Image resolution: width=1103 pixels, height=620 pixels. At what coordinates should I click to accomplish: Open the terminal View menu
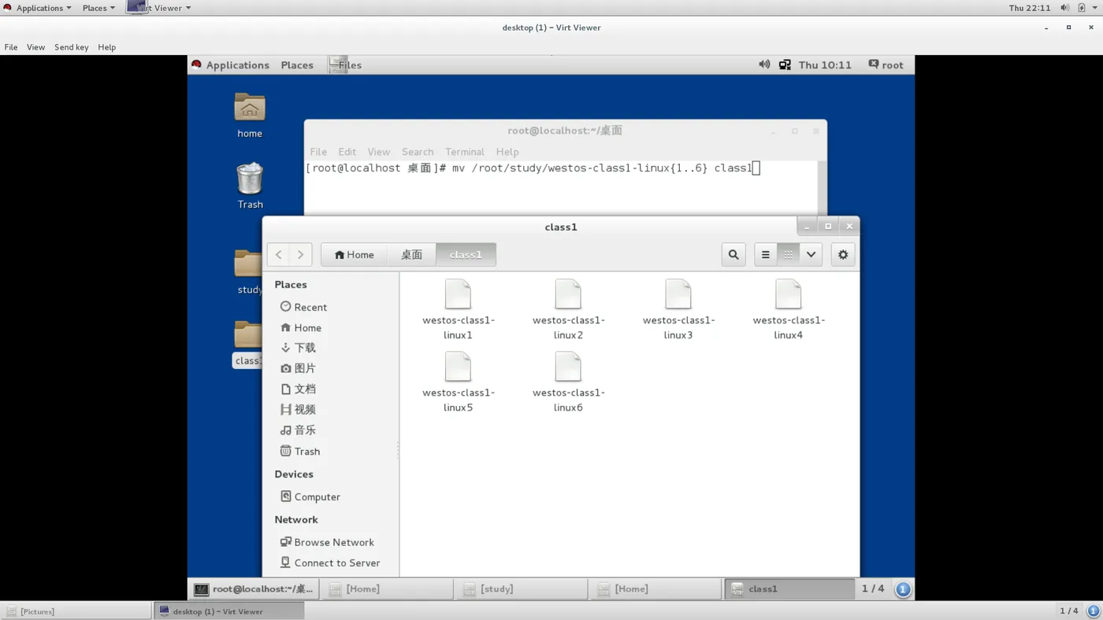point(378,152)
